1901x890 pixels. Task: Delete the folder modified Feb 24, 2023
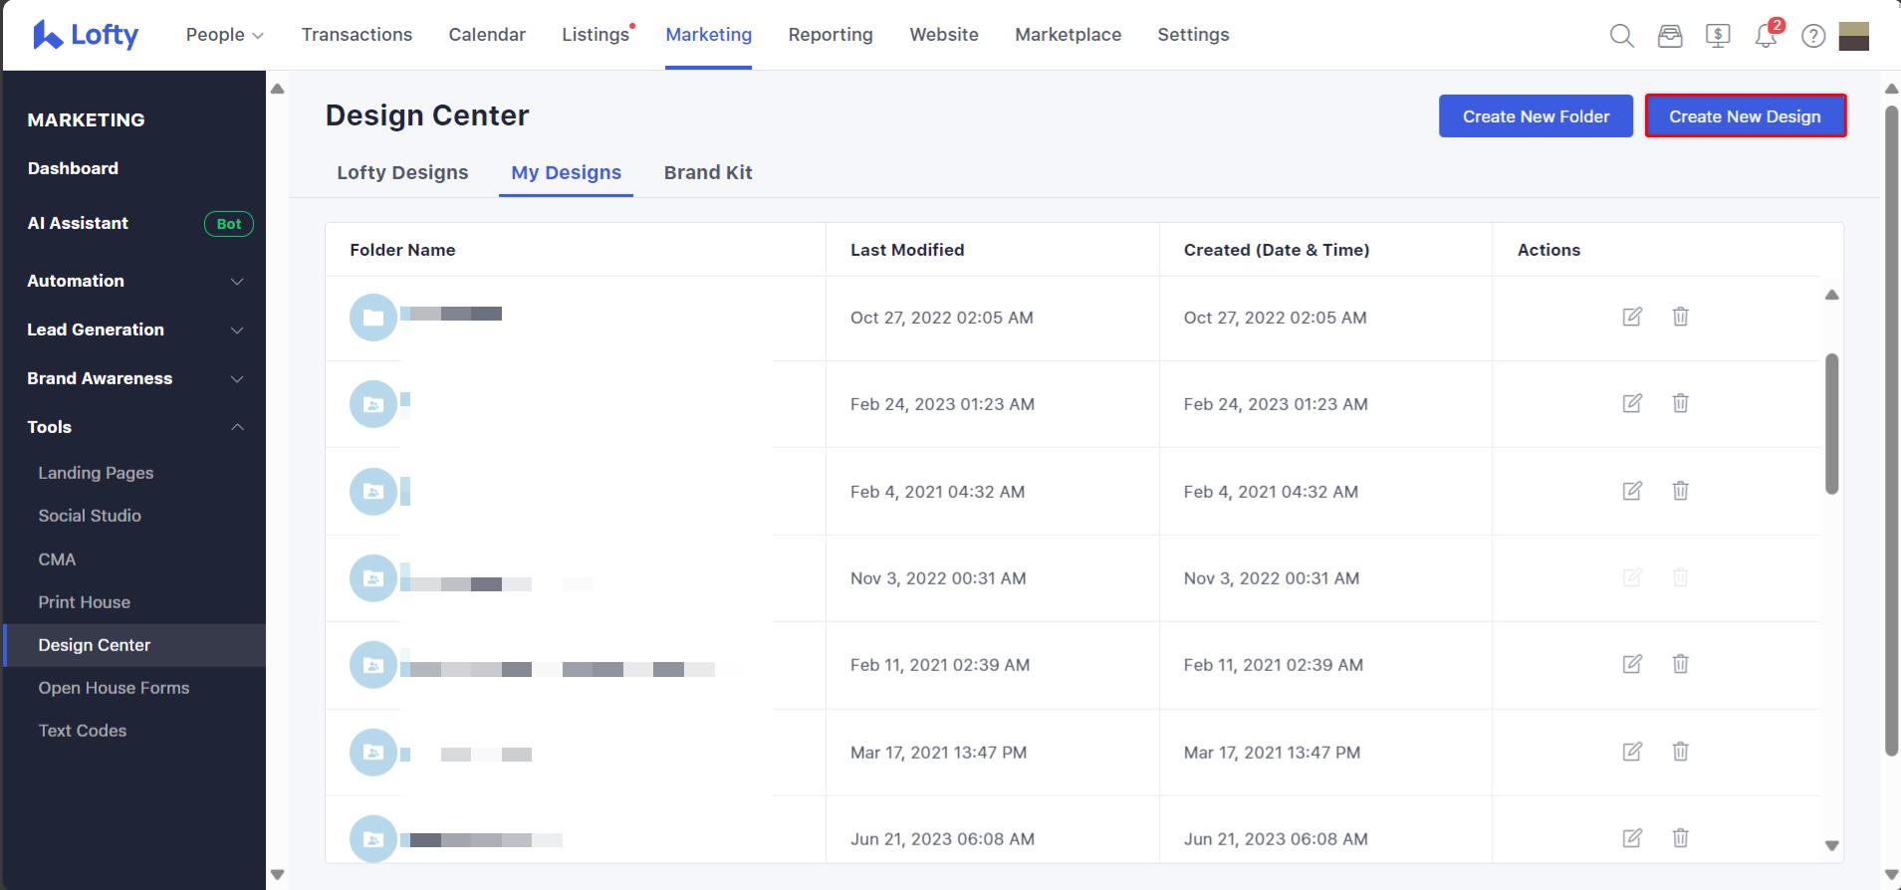[1680, 403]
